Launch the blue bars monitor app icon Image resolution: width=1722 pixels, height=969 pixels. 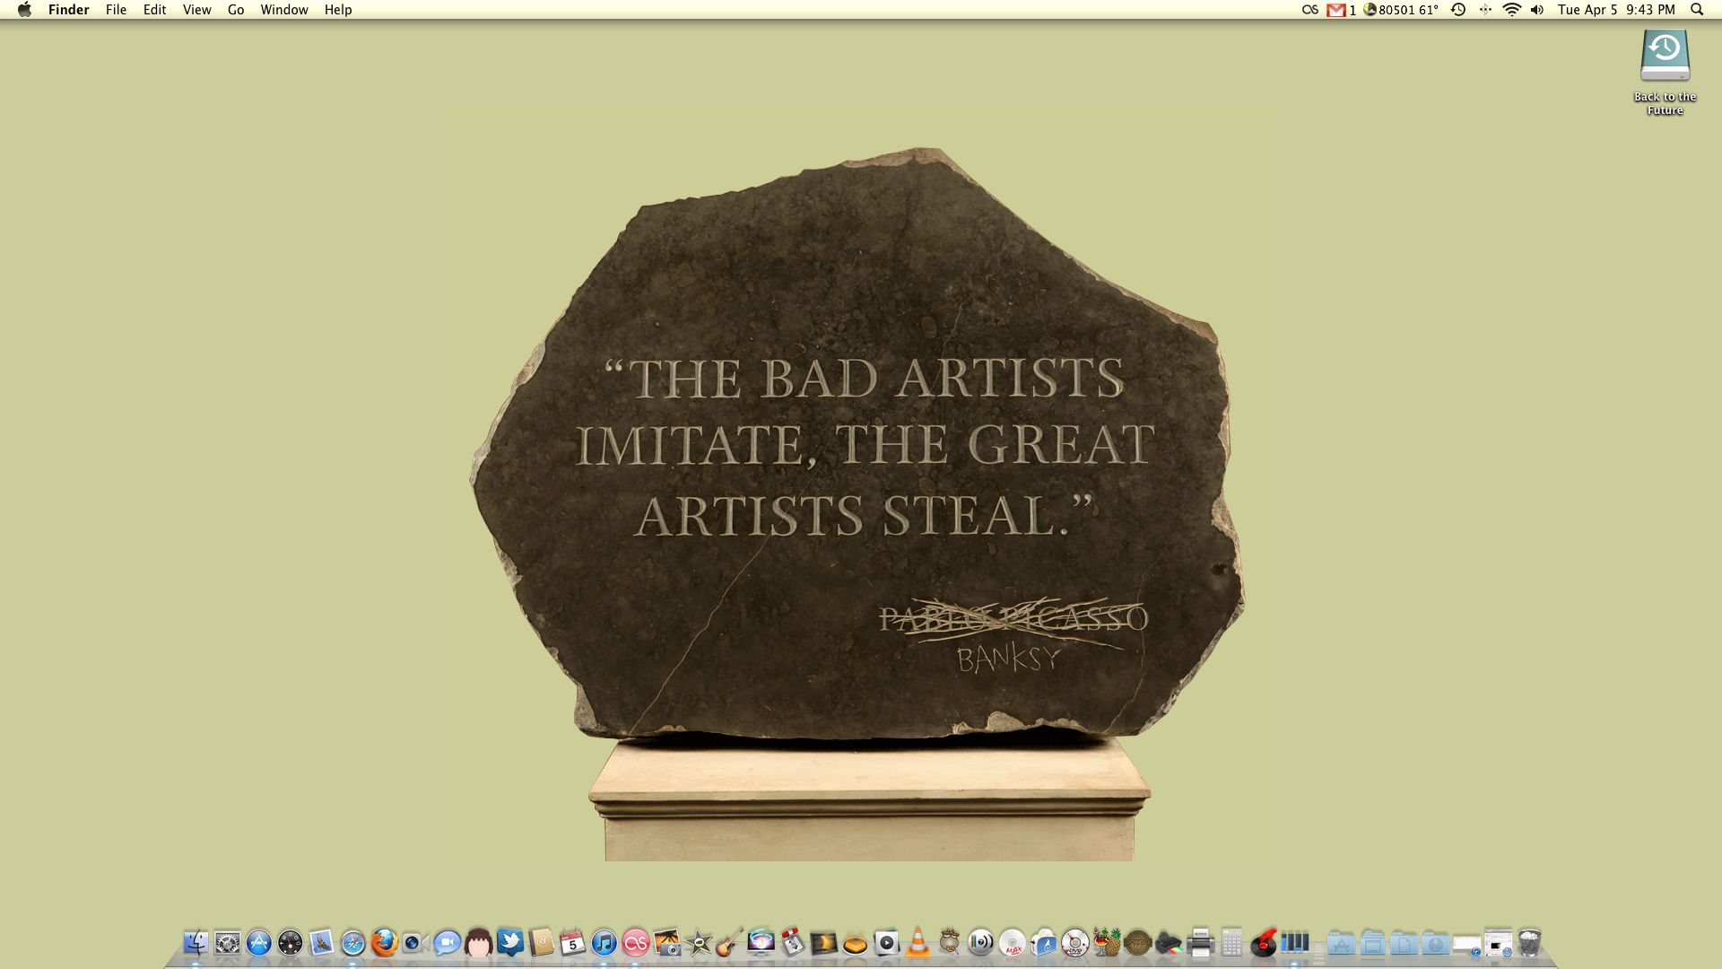(1294, 943)
